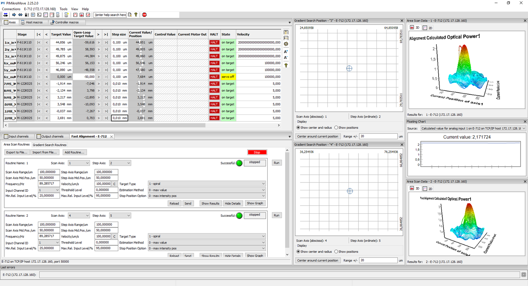Click the Scan Axis Range field in Routine 1
Screen dimensions: 528x286
49,172
